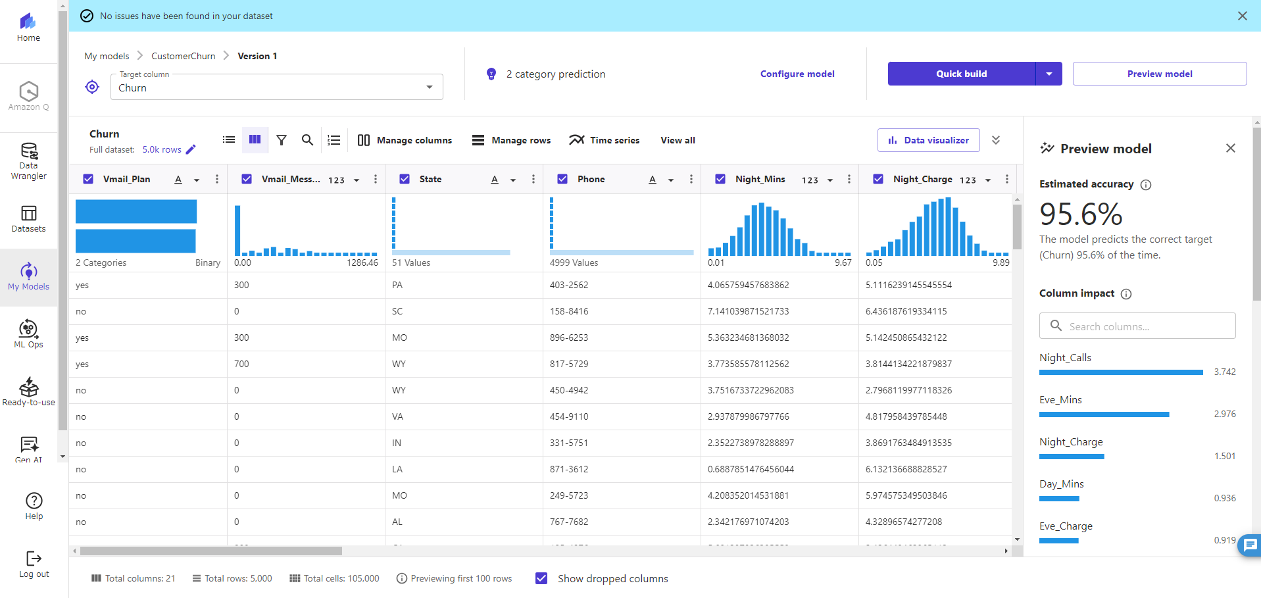Uncheck the Vmail_Mess column checkbox
Image resolution: width=1261 pixels, height=598 pixels.
(x=247, y=179)
